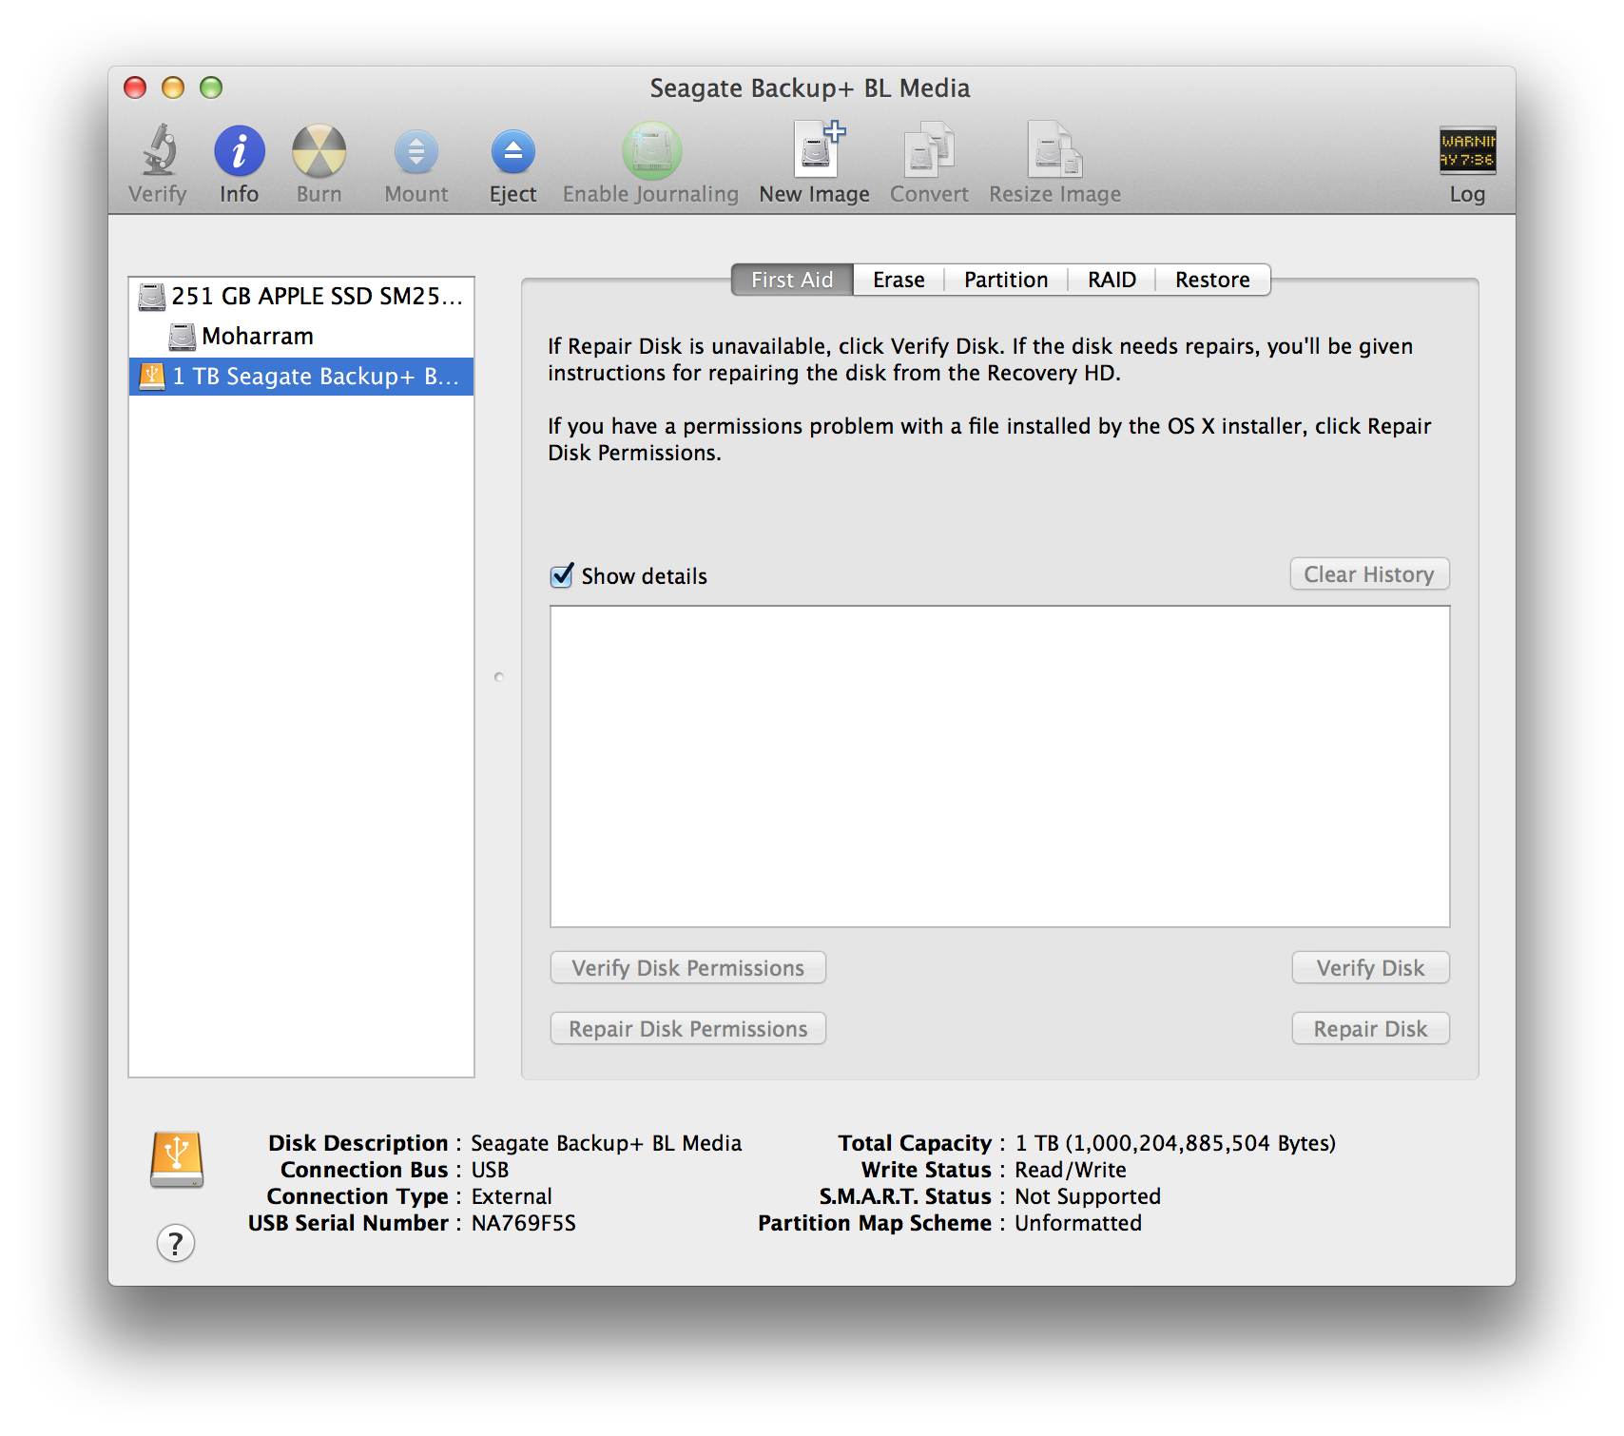Close the Disk Utility window with red button
This screenshot has height=1436, width=1624.
[135, 87]
